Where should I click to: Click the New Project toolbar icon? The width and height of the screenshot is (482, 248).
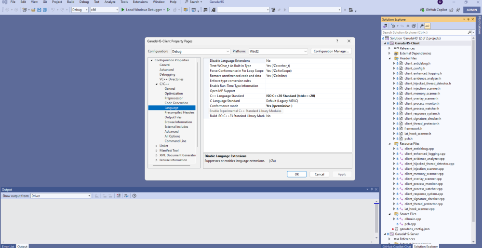coord(25,10)
